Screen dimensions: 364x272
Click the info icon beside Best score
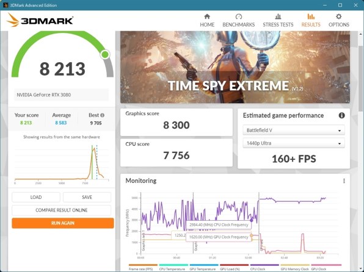point(103,115)
